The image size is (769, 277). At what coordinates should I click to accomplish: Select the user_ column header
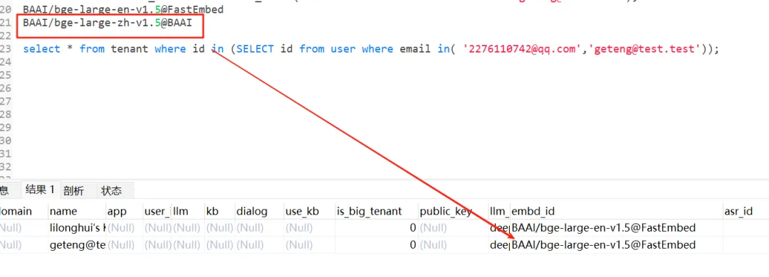pyautogui.click(x=157, y=212)
